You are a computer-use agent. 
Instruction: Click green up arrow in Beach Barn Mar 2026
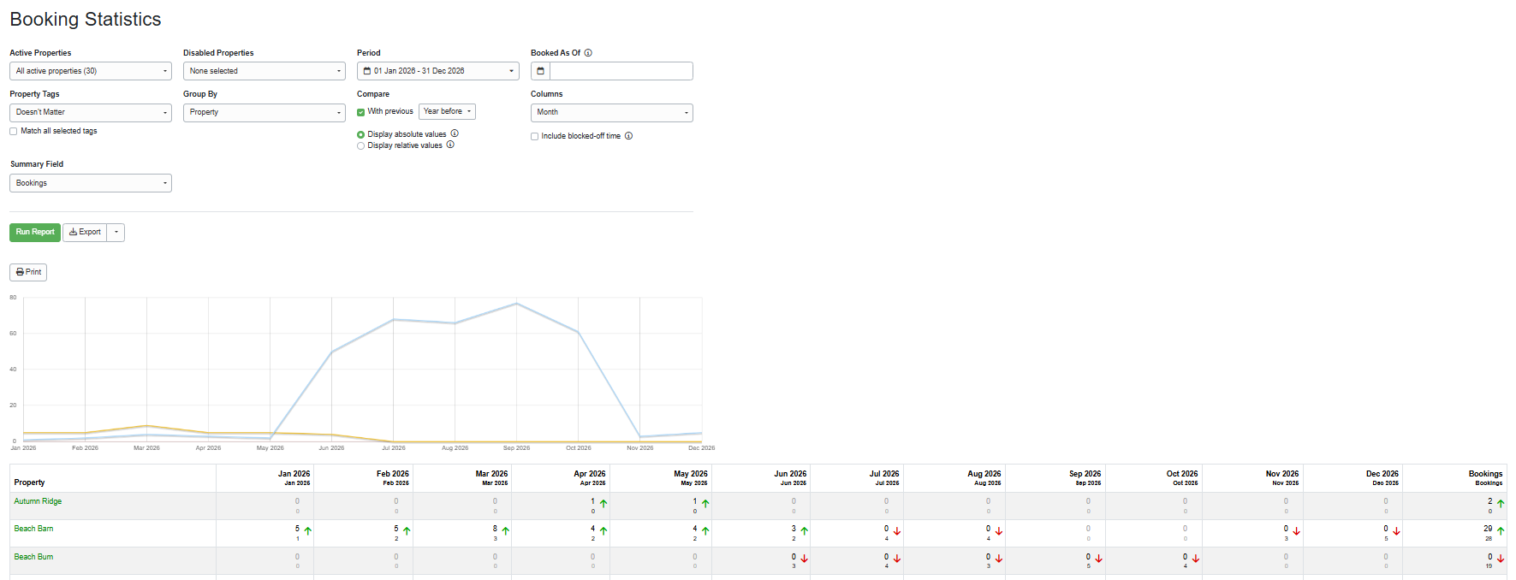[505, 531]
